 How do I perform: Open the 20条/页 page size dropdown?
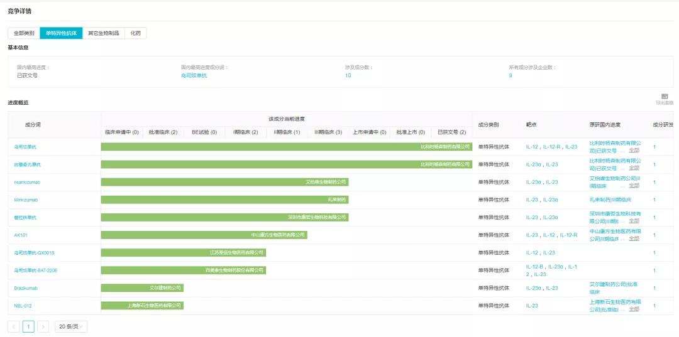point(70,326)
